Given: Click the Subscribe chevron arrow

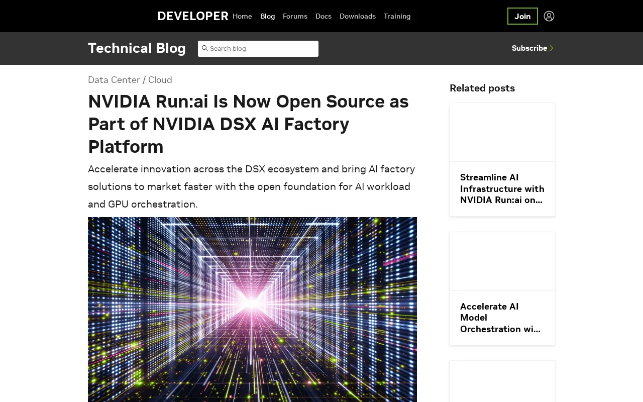Looking at the screenshot, I should tap(552, 48).
